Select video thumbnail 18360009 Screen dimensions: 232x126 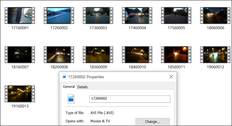(x=98, y=55)
